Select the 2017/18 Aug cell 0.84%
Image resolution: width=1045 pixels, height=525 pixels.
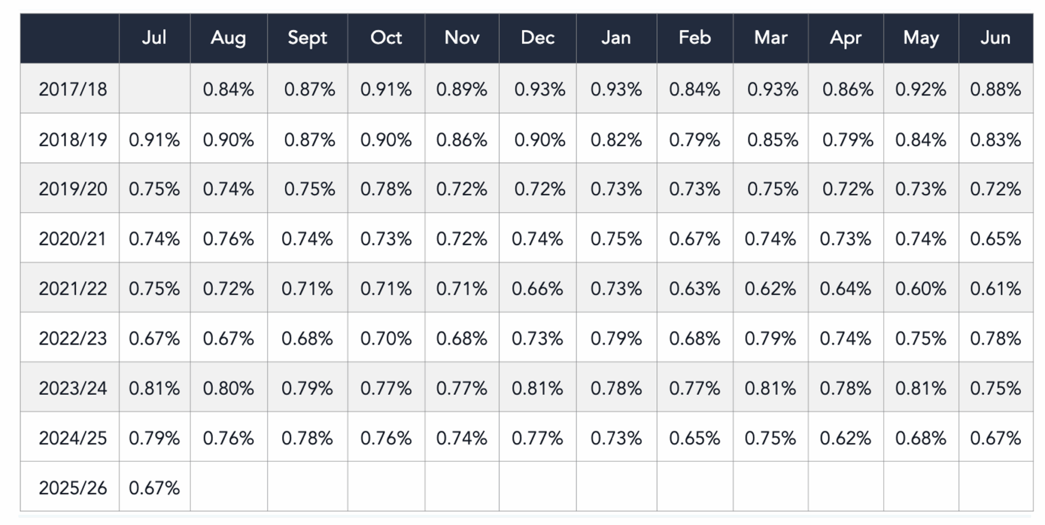pos(228,90)
